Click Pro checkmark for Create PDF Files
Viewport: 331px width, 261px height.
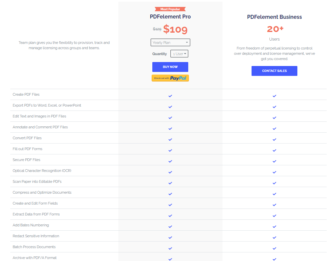pyautogui.click(x=170, y=96)
